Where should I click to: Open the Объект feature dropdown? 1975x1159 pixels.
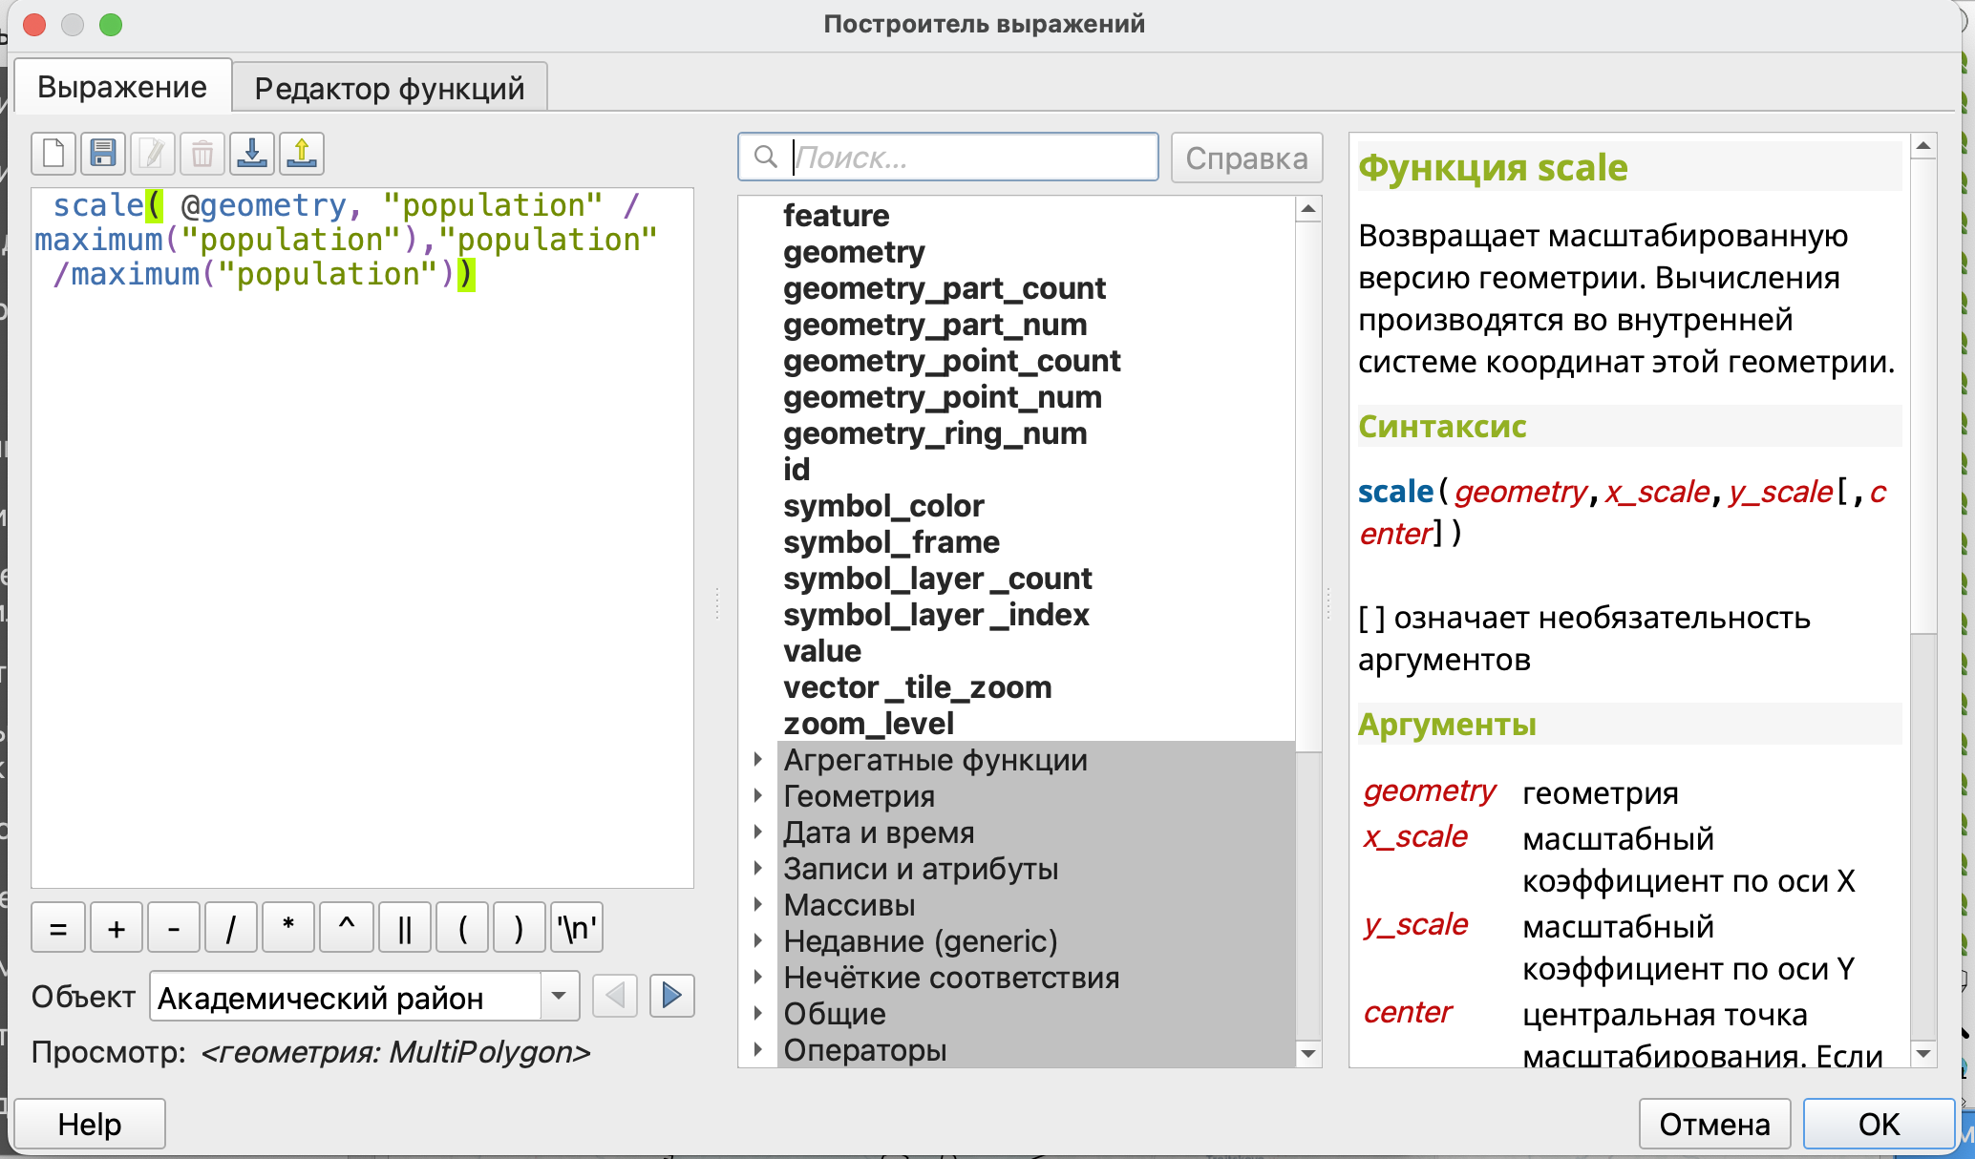pos(559,997)
